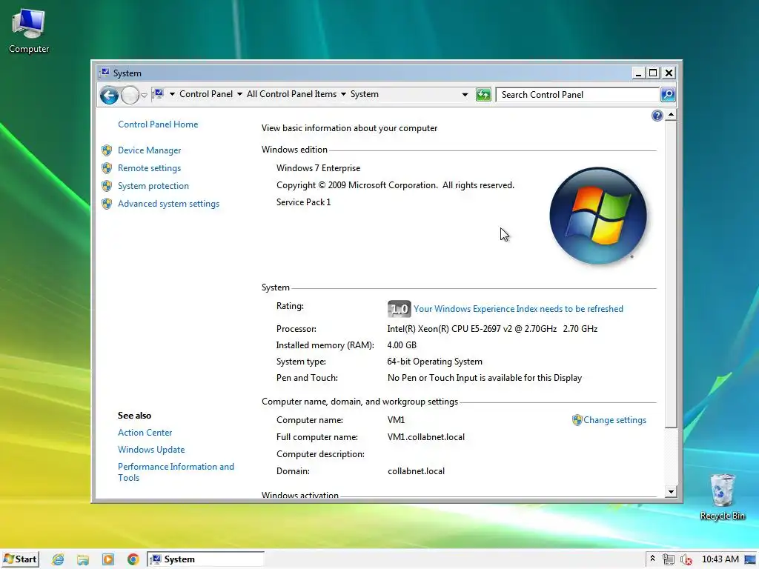Expand the arrow before Control Panel breadcrumb
Screen dimensions: 759x569
[172, 94]
